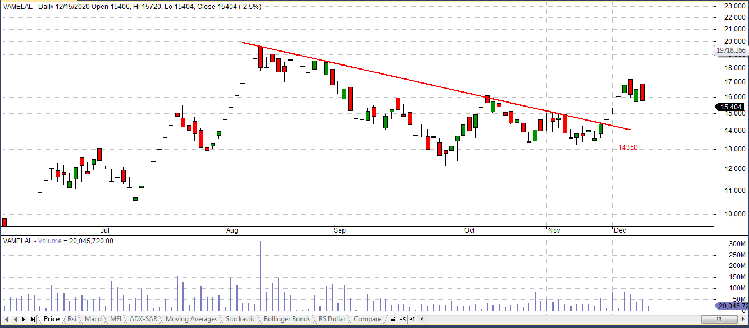Select the Compare tab
This screenshot has height=328, width=749.
[x=367, y=319]
